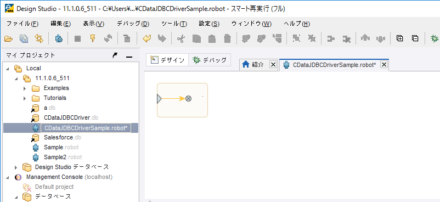Click the end step circle-x in workflow
Viewport: 440px width, 202px height.
pyautogui.click(x=189, y=99)
